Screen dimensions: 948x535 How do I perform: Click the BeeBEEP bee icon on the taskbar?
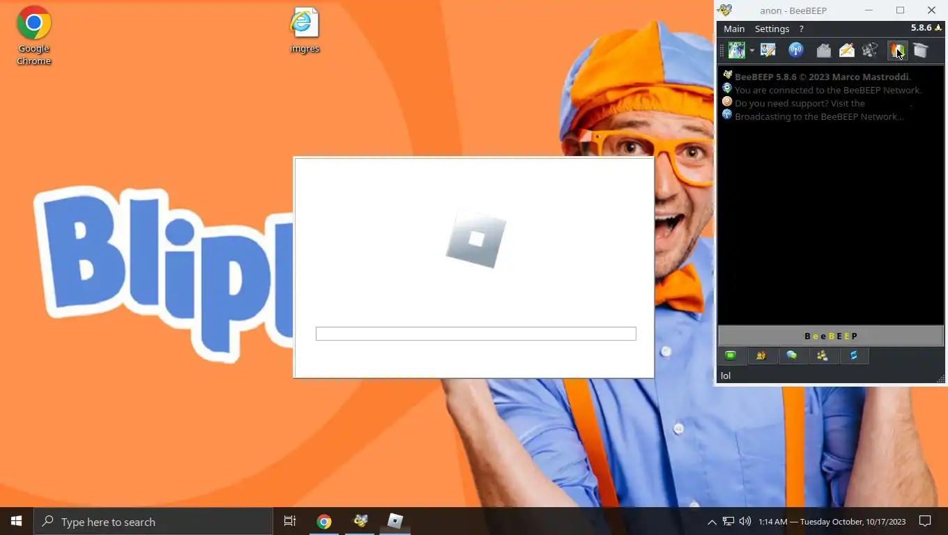(x=360, y=521)
